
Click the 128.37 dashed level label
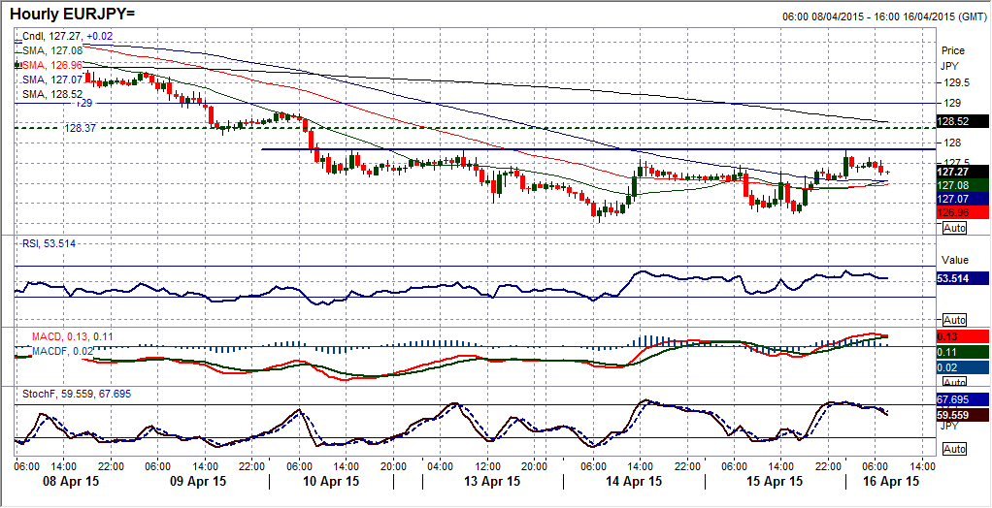point(81,127)
